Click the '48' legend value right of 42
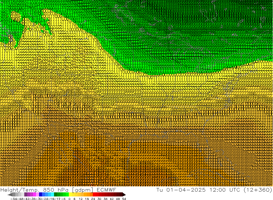The height and width of the screenshot is (200, 273). 118,199
